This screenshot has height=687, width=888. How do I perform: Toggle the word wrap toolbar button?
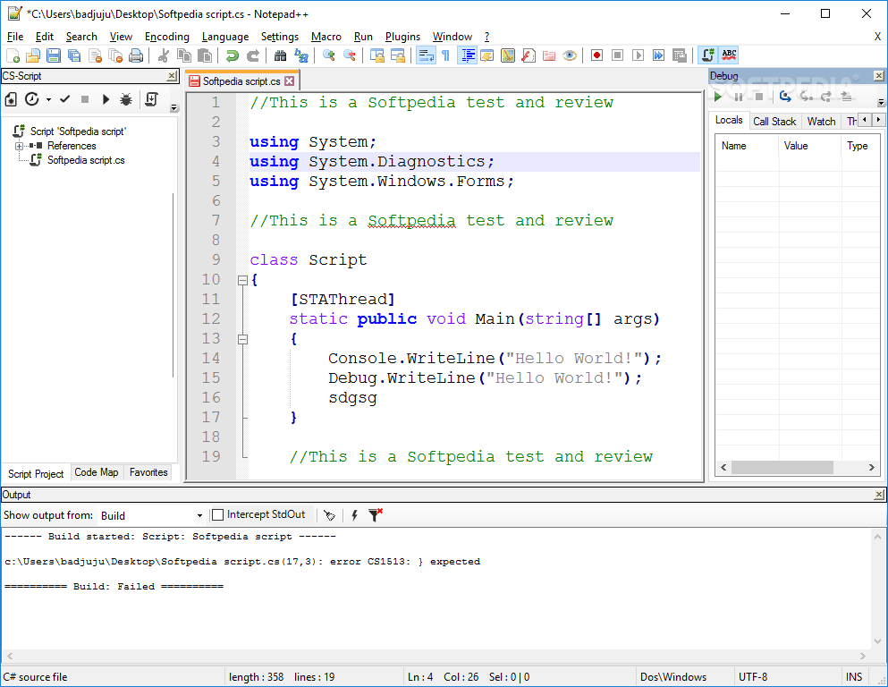click(x=426, y=55)
